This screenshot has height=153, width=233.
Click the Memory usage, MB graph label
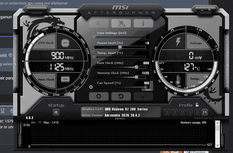coord(193,122)
